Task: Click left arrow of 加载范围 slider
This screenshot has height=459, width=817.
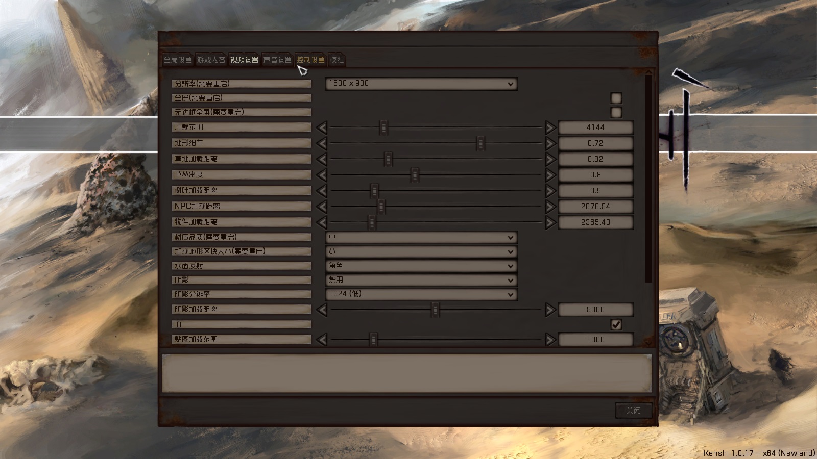Action: click(x=322, y=127)
